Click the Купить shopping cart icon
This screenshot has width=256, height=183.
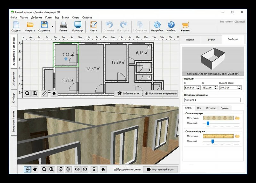[185, 25]
